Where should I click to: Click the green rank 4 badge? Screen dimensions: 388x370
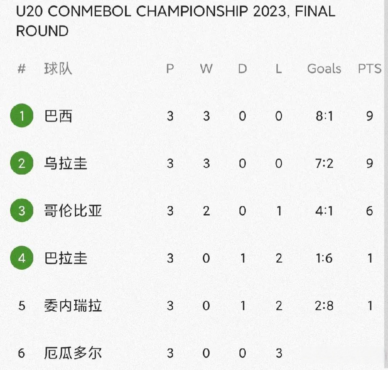click(x=22, y=258)
